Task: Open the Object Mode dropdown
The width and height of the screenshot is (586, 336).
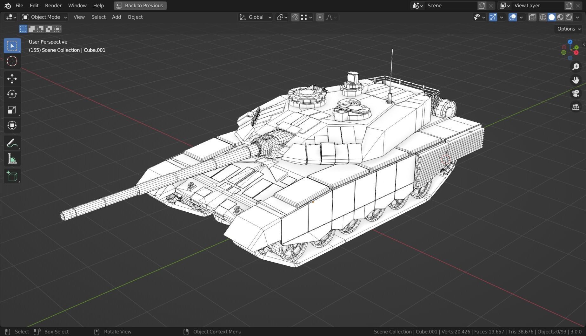Action: coord(44,17)
